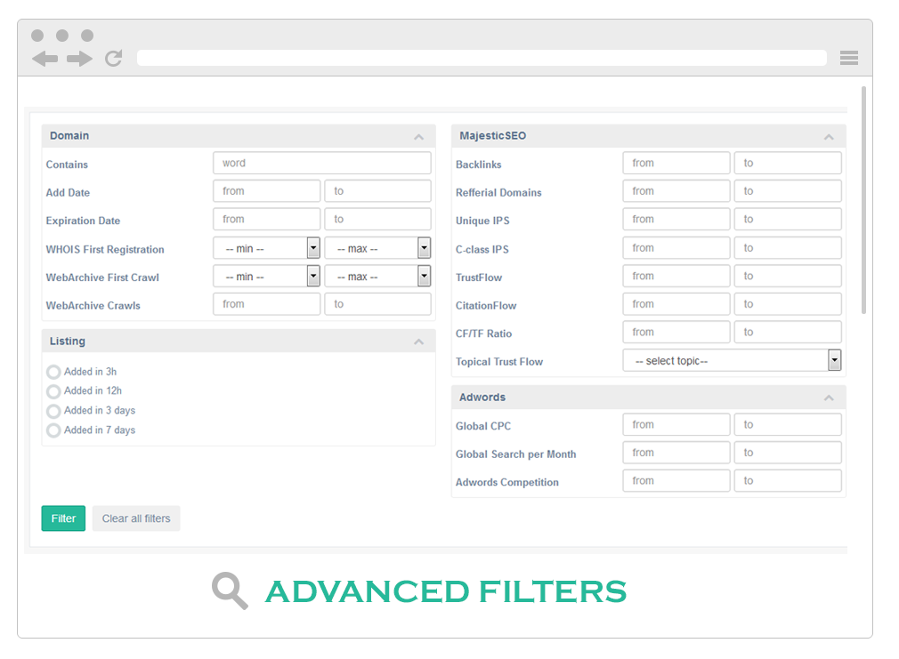The image size is (899, 659).
Task: Open WHOIS First Registration min dropdown
Action: coord(266,248)
